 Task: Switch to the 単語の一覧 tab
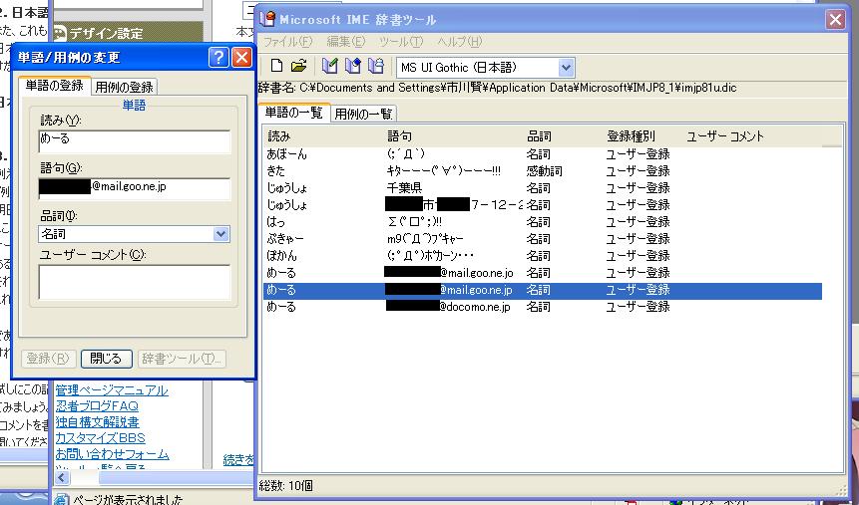click(x=294, y=113)
